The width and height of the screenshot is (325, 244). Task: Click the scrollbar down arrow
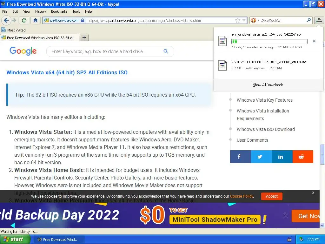click(322, 225)
